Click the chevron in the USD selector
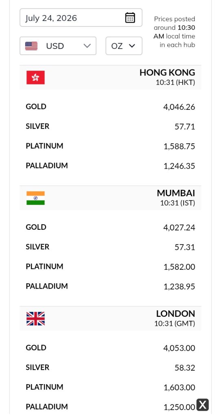The width and height of the screenshot is (221, 418). click(87, 46)
